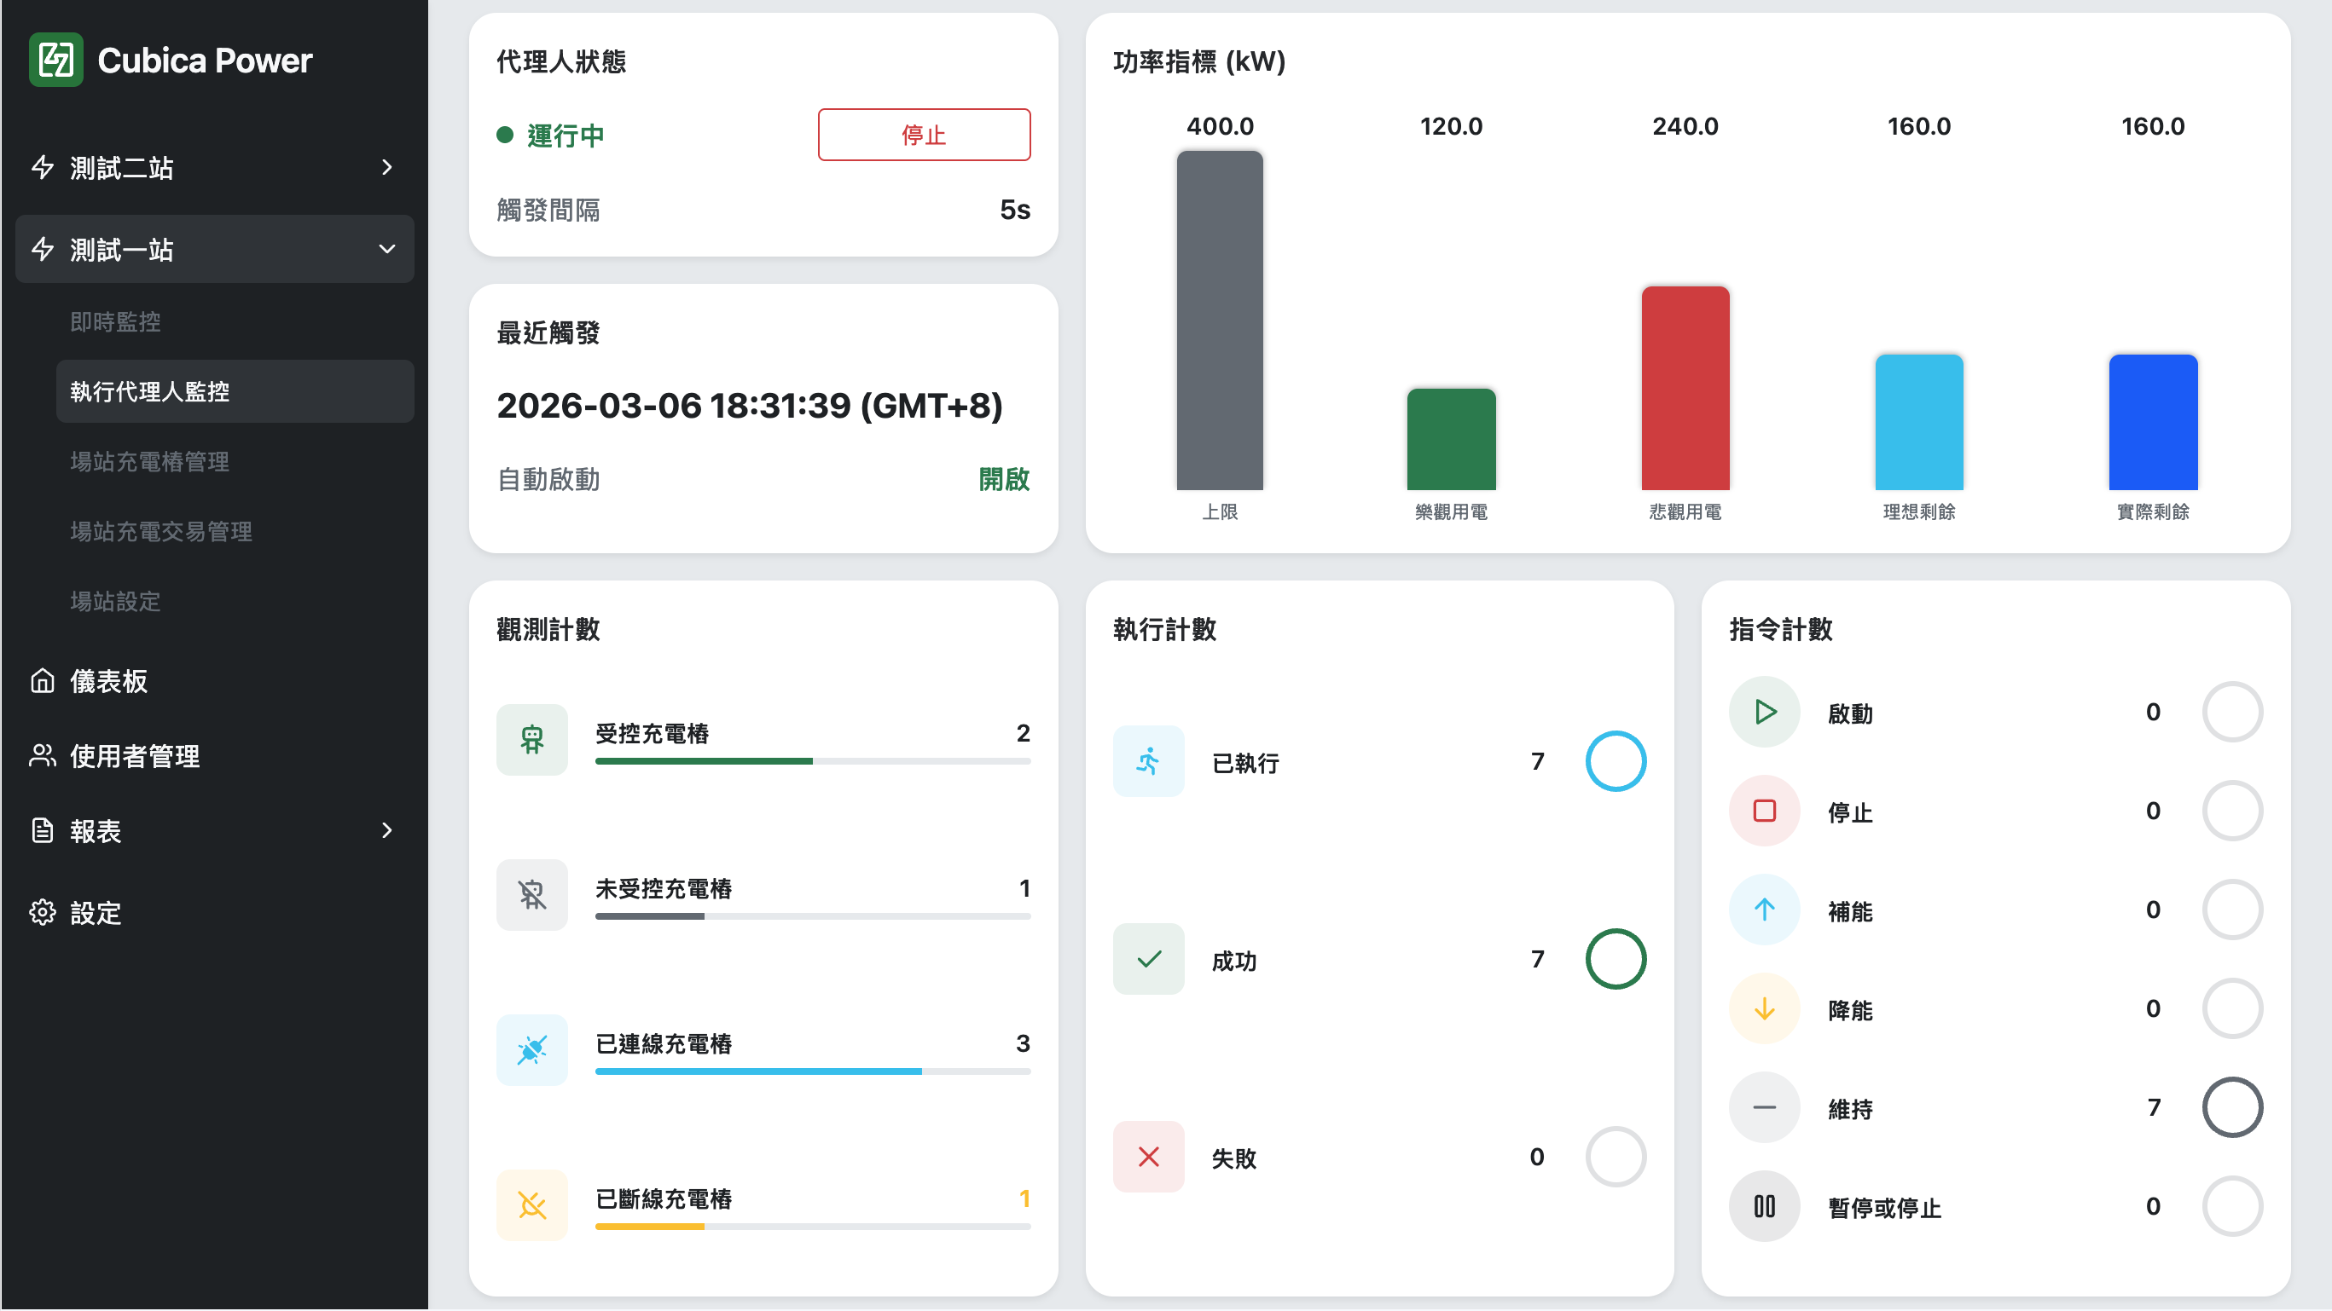Image resolution: width=2332 pixels, height=1311 pixels.
Task: Click the yellow down-arrow 降能 icon
Action: (1763, 1008)
